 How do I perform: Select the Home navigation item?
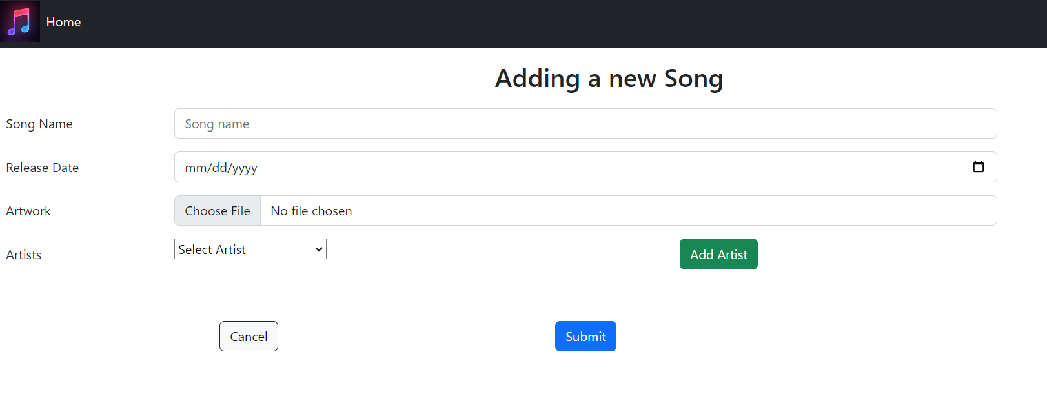(x=63, y=22)
